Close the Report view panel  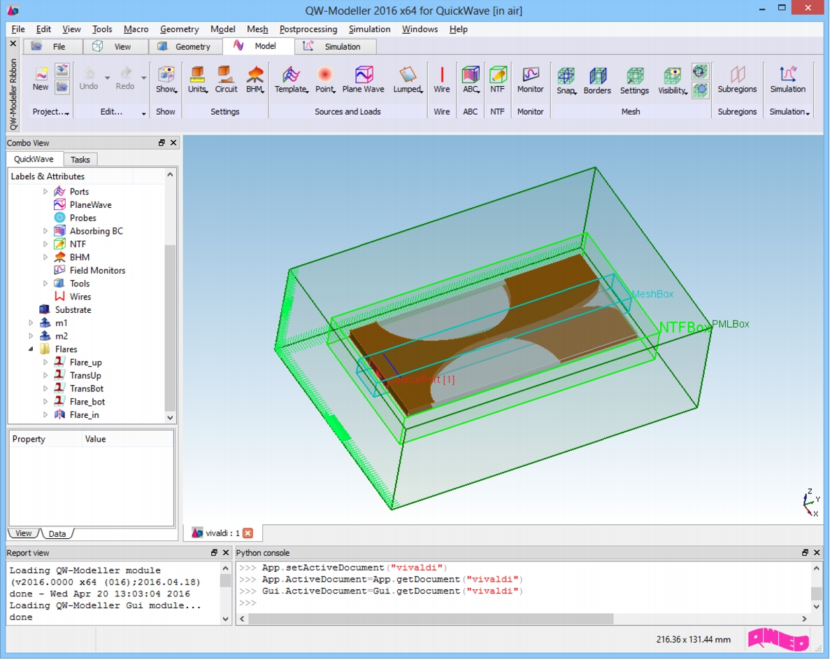point(225,552)
